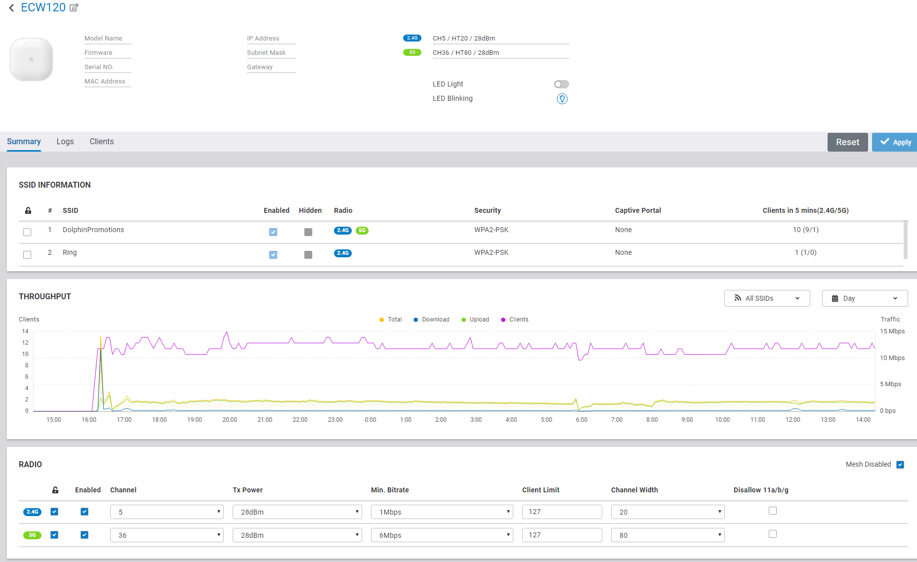
Task: Click the lock icon in Radio table header
Action: (55, 490)
